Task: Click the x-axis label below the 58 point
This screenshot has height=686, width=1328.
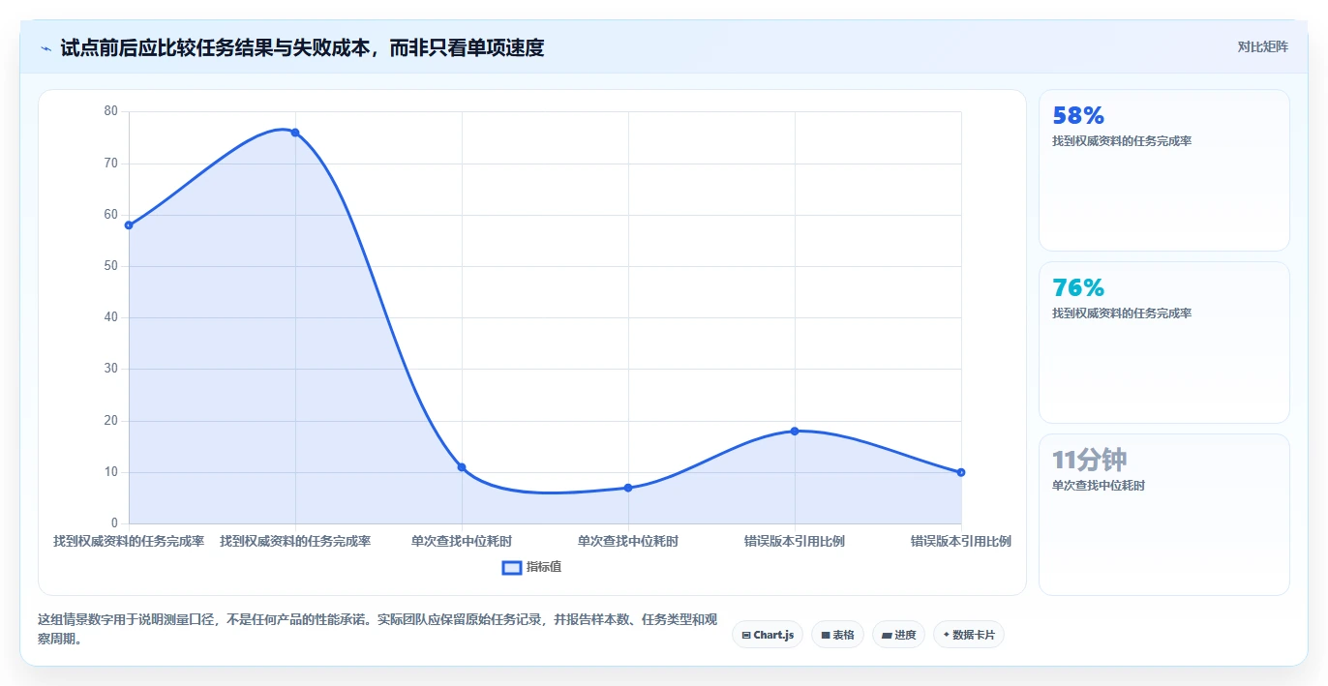Action: [129, 541]
